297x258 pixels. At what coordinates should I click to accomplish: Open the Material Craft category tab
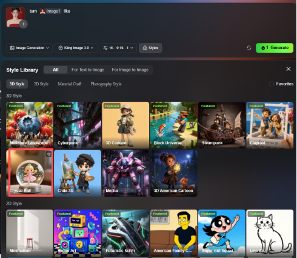[70, 84]
